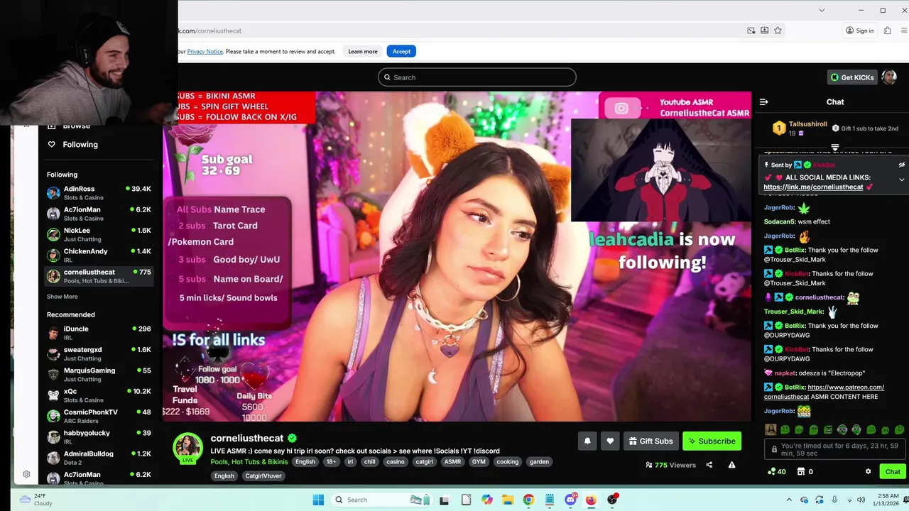Select corneliusthecat in the Following list

click(99, 276)
